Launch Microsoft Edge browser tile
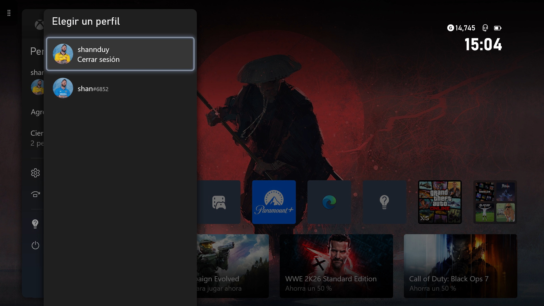The height and width of the screenshot is (306, 544). (329, 202)
